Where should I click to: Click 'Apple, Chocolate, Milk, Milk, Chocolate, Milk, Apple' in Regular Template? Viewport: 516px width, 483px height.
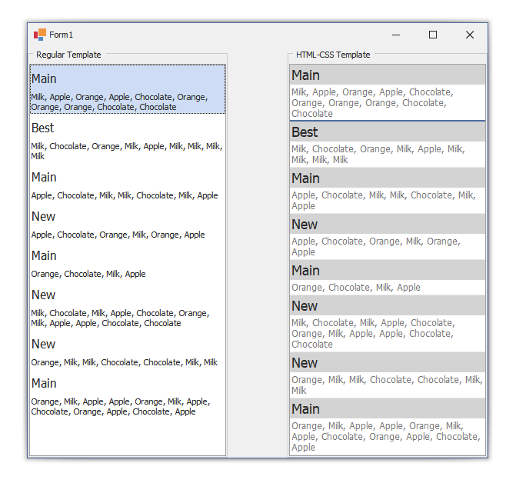pos(125,195)
